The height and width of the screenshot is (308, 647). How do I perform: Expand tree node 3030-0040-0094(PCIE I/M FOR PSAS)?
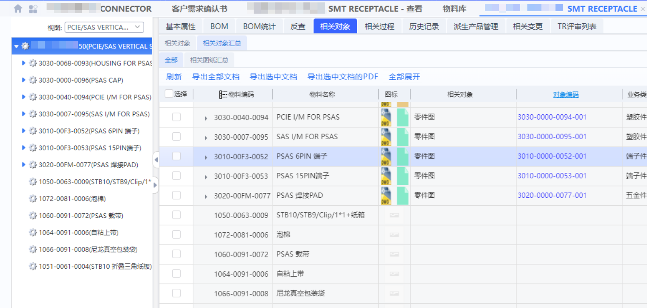23,97
